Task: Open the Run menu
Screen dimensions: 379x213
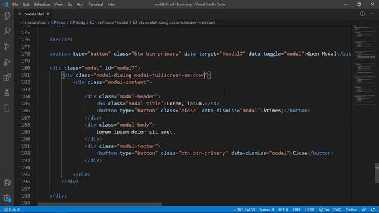Action: 80,4
